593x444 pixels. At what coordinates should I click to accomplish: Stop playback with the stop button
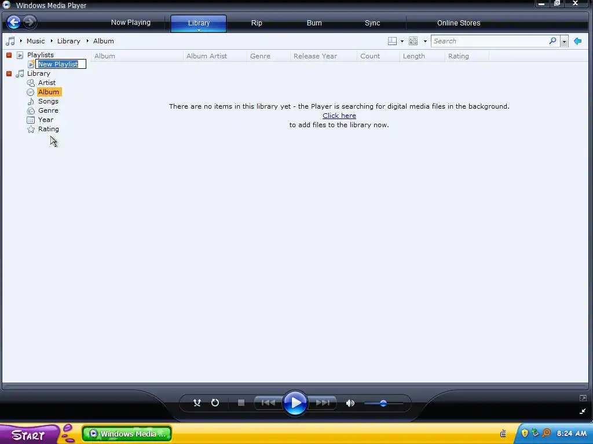[241, 403]
